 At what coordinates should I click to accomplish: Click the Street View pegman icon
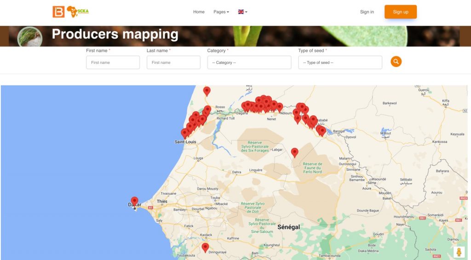459,252
